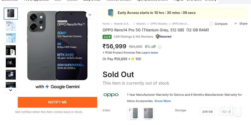Open the warranty Know More link
Image resolution: width=251 pixels, height=125 pixels.
coord(163,101)
